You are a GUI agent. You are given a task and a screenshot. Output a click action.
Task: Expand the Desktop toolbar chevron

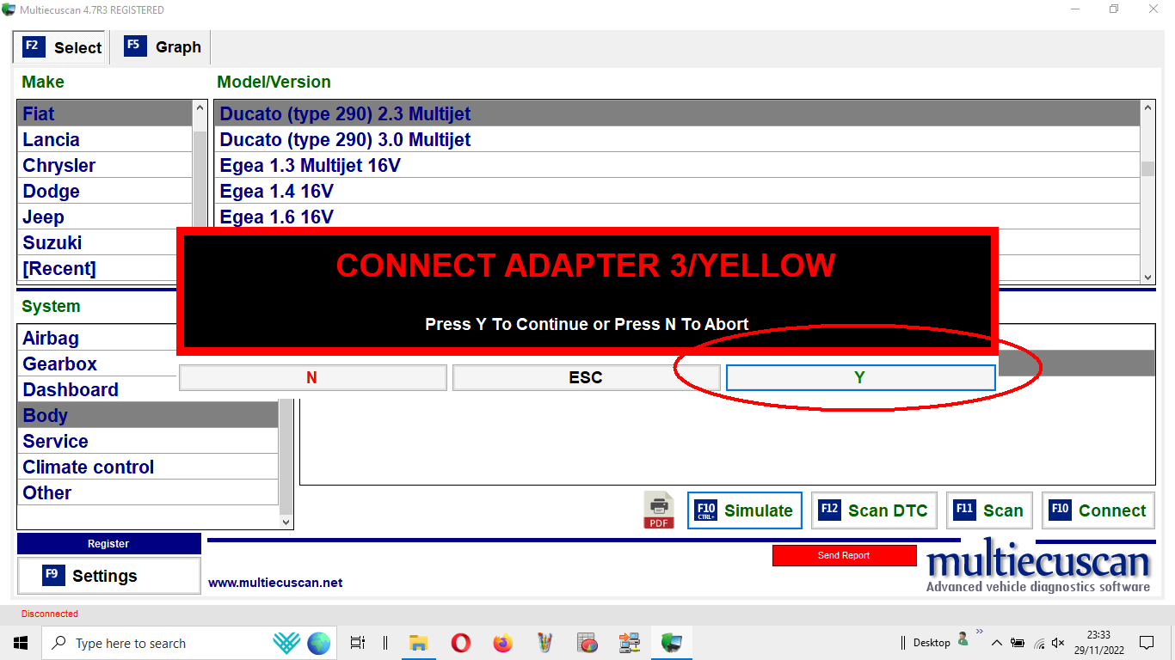click(x=979, y=632)
